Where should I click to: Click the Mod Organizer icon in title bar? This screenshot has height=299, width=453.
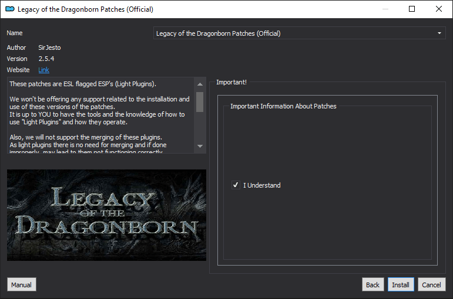click(10, 9)
